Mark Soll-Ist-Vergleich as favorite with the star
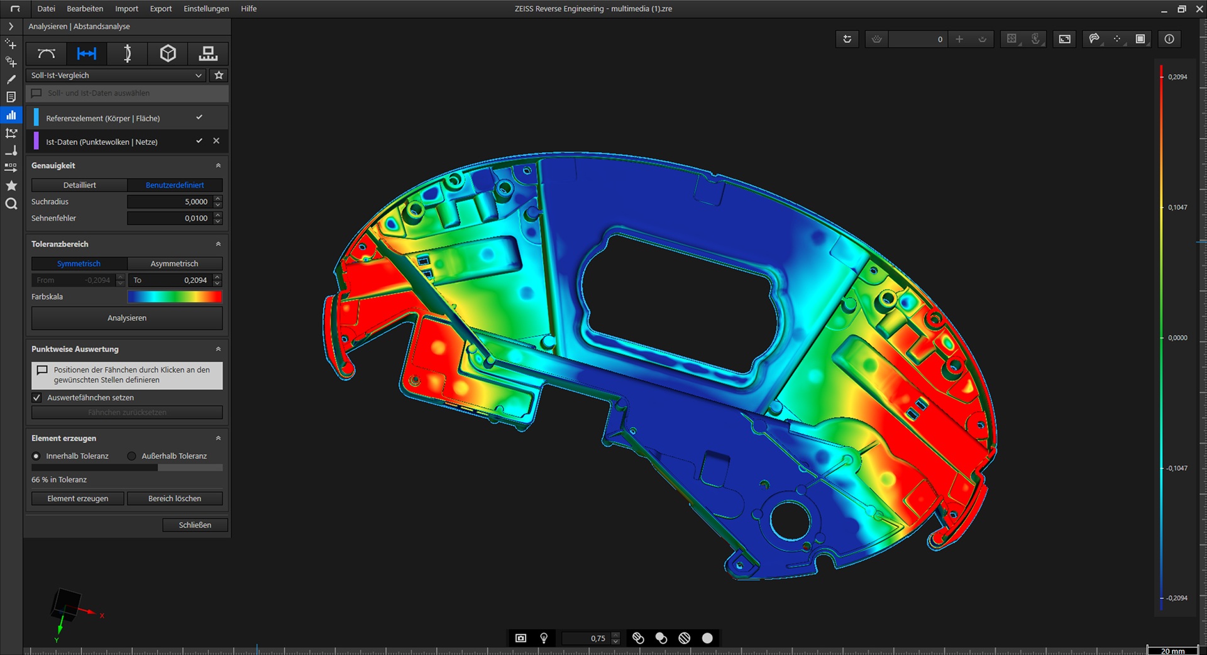The width and height of the screenshot is (1207, 655). click(218, 75)
